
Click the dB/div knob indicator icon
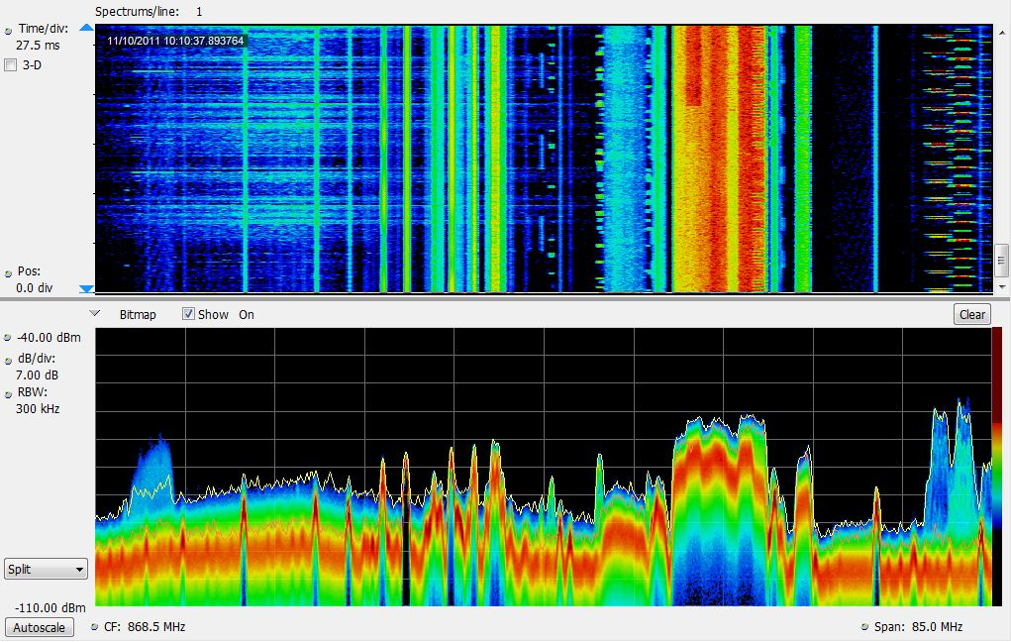tap(9, 360)
